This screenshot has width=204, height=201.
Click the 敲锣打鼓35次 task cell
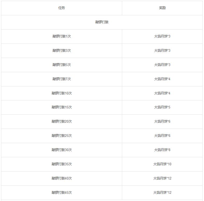coord(62,164)
